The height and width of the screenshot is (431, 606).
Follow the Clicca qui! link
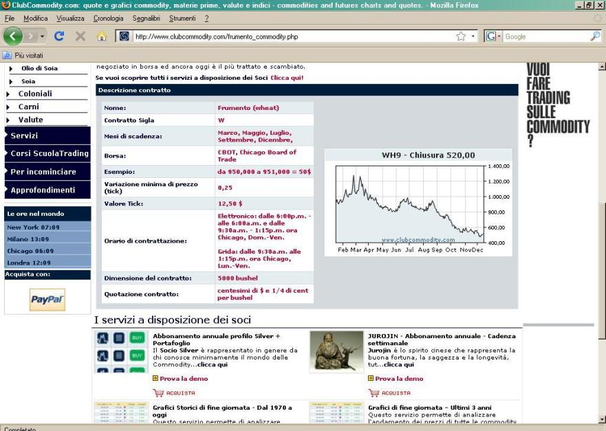287,78
